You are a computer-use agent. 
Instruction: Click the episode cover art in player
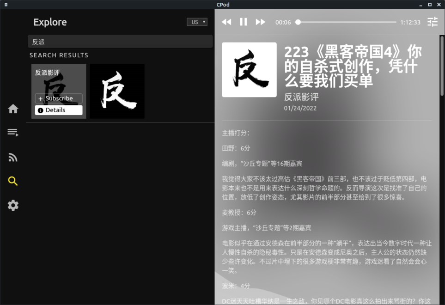[x=249, y=70]
